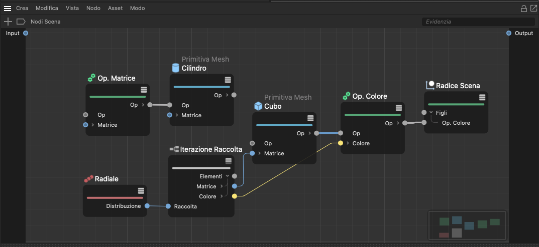Viewport: 539px width, 247px height.
Task: Click the breadcrumb tag icon beside Nodi Scena
Action: tap(21, 22)
